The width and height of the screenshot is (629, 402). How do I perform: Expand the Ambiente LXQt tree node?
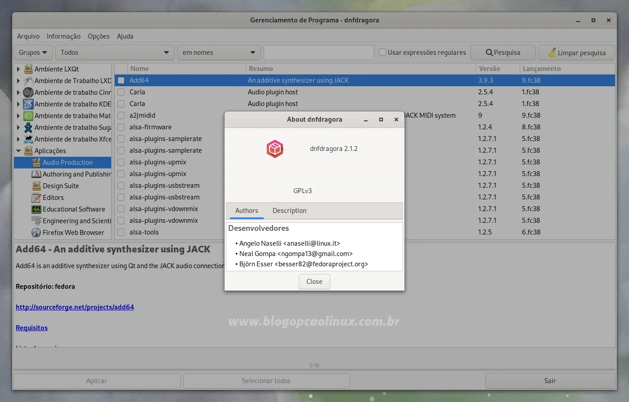click(18, 69)
